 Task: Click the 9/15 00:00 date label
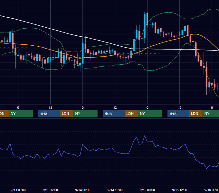(x=148, y=190)
